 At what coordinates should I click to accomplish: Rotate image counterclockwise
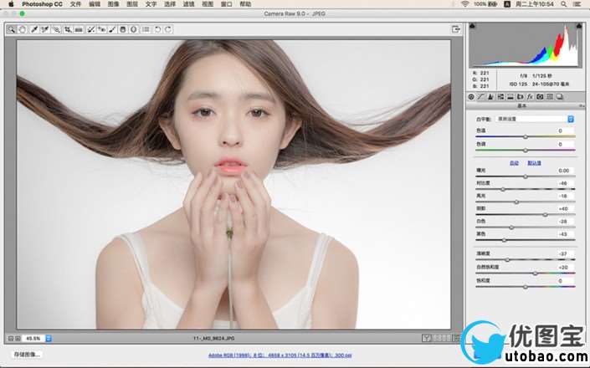158,29
